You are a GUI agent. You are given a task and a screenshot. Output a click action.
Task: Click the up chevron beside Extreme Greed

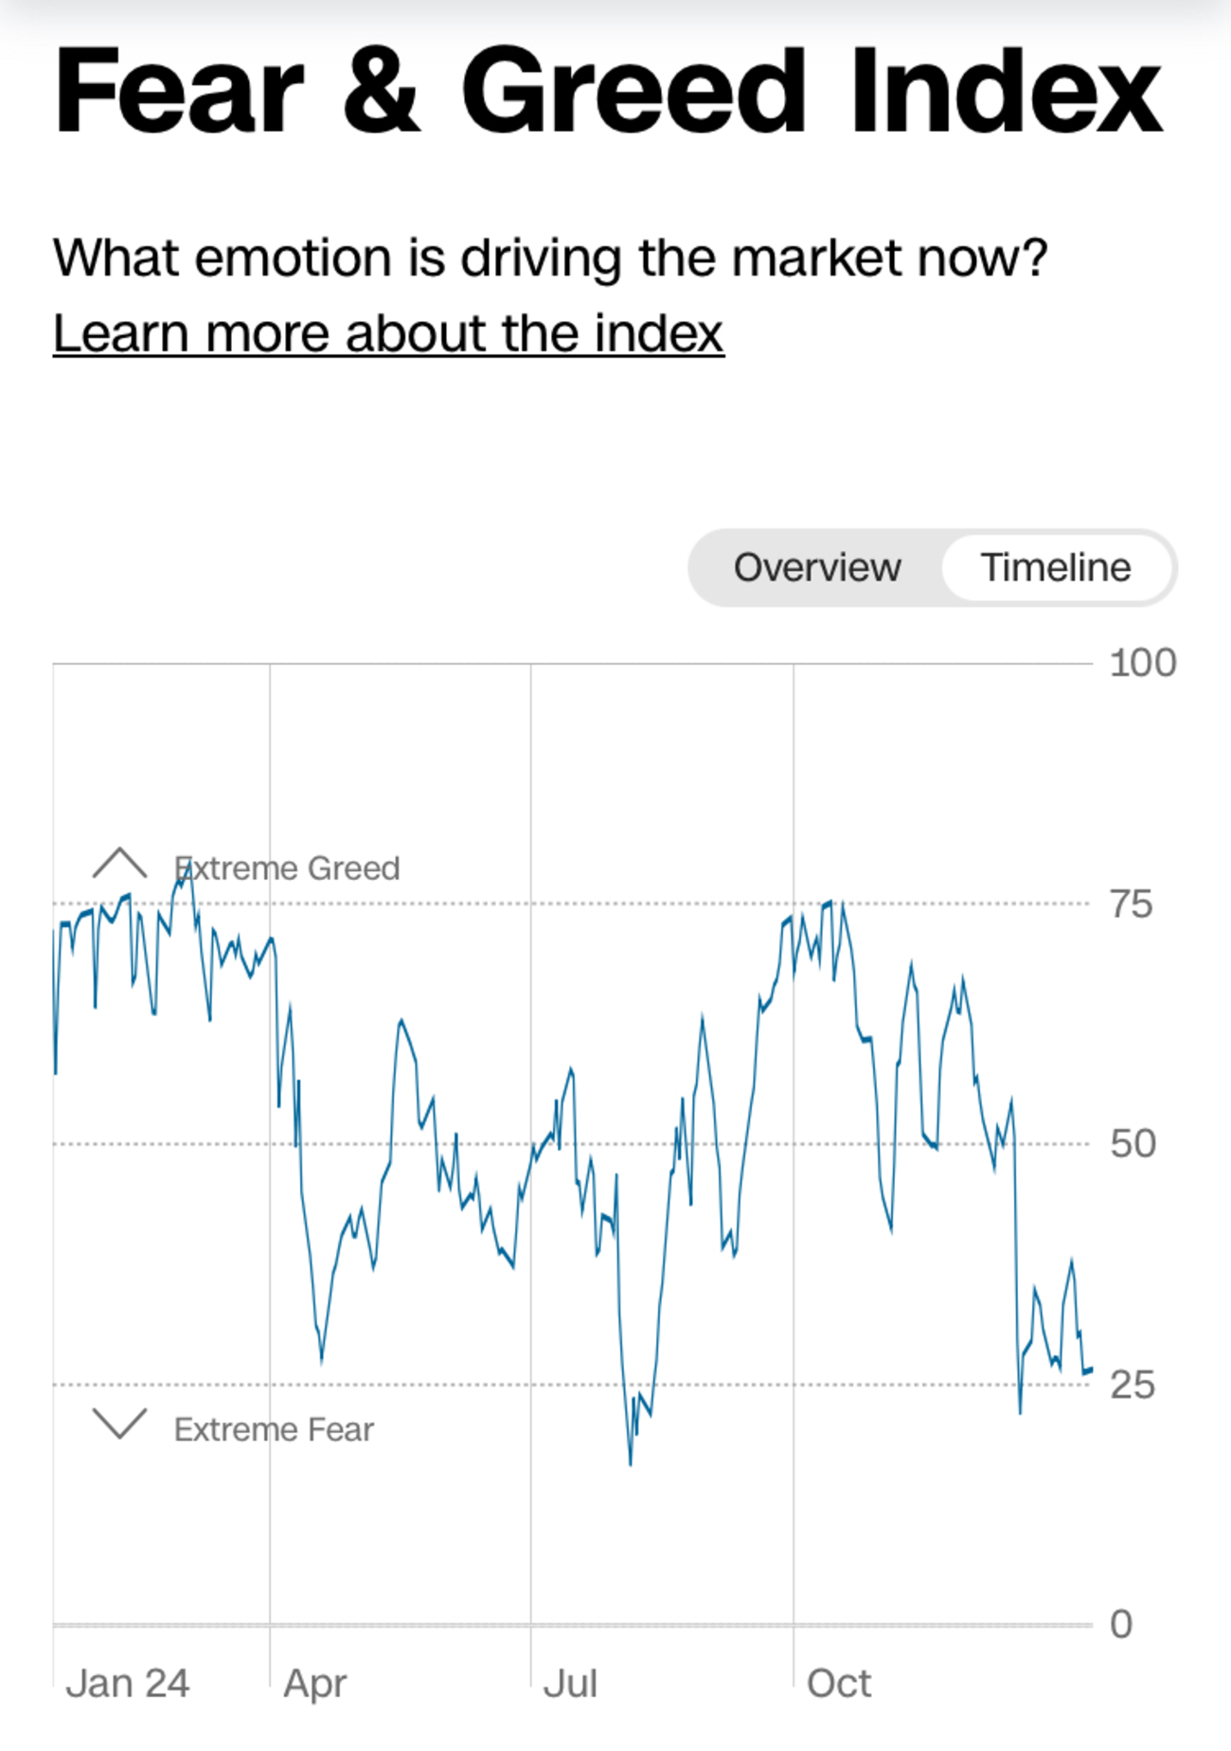click(x=119, y=863)
